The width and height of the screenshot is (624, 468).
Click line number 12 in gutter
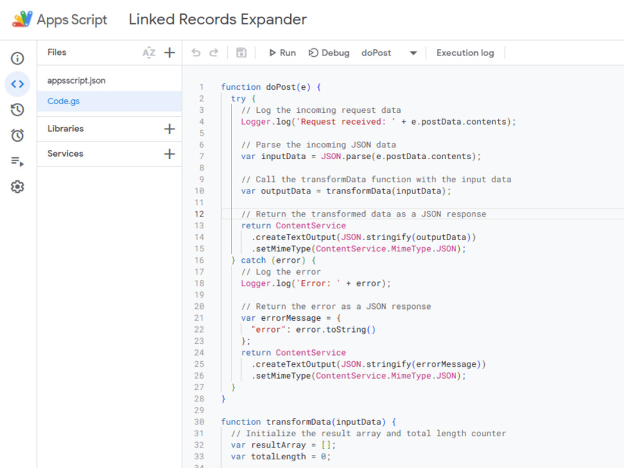[x=199, y=214]
